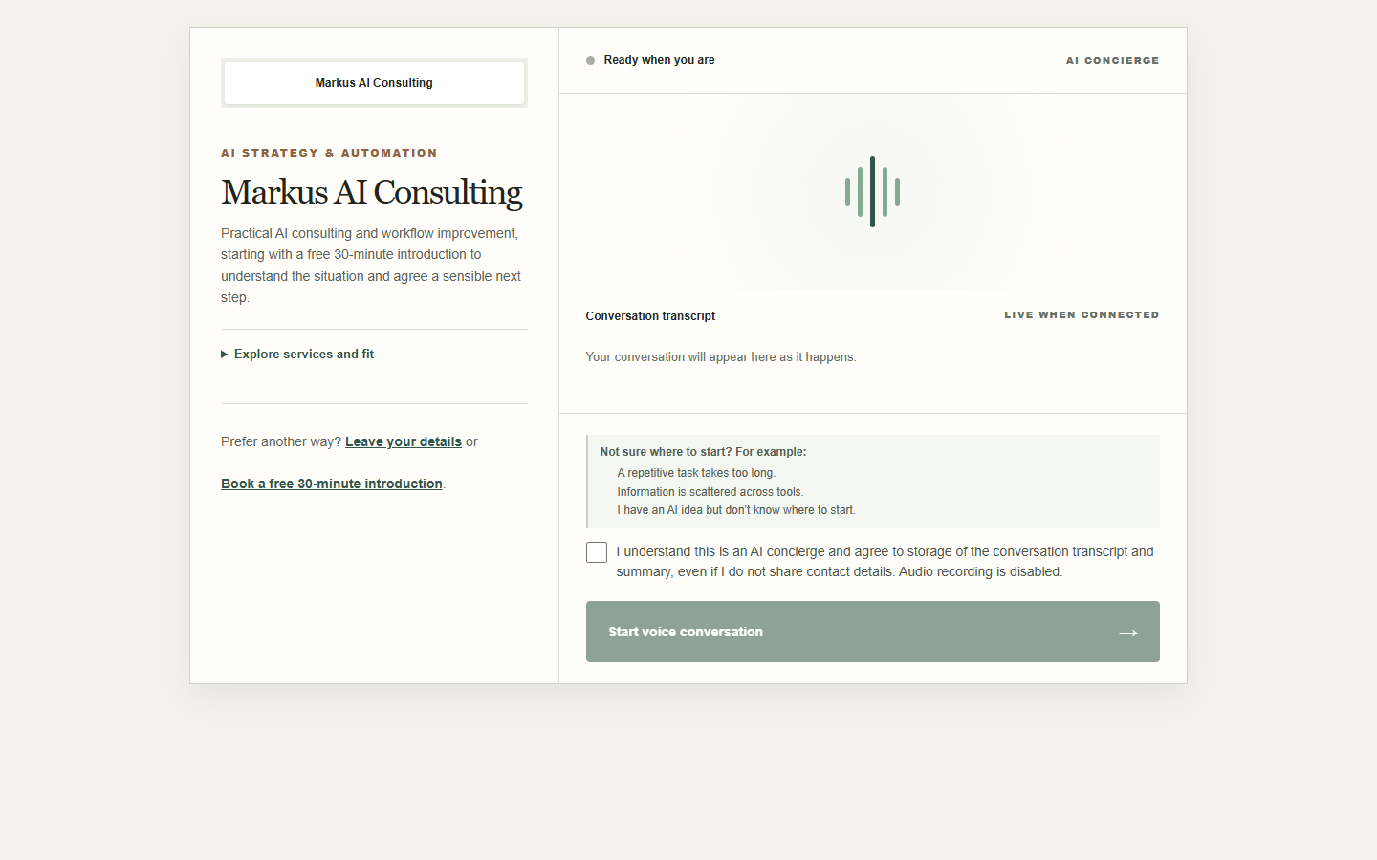Follow Book a free 30-minute introduction link
The width and height of the screenshot is (1377, 860).
click(332, 484)
